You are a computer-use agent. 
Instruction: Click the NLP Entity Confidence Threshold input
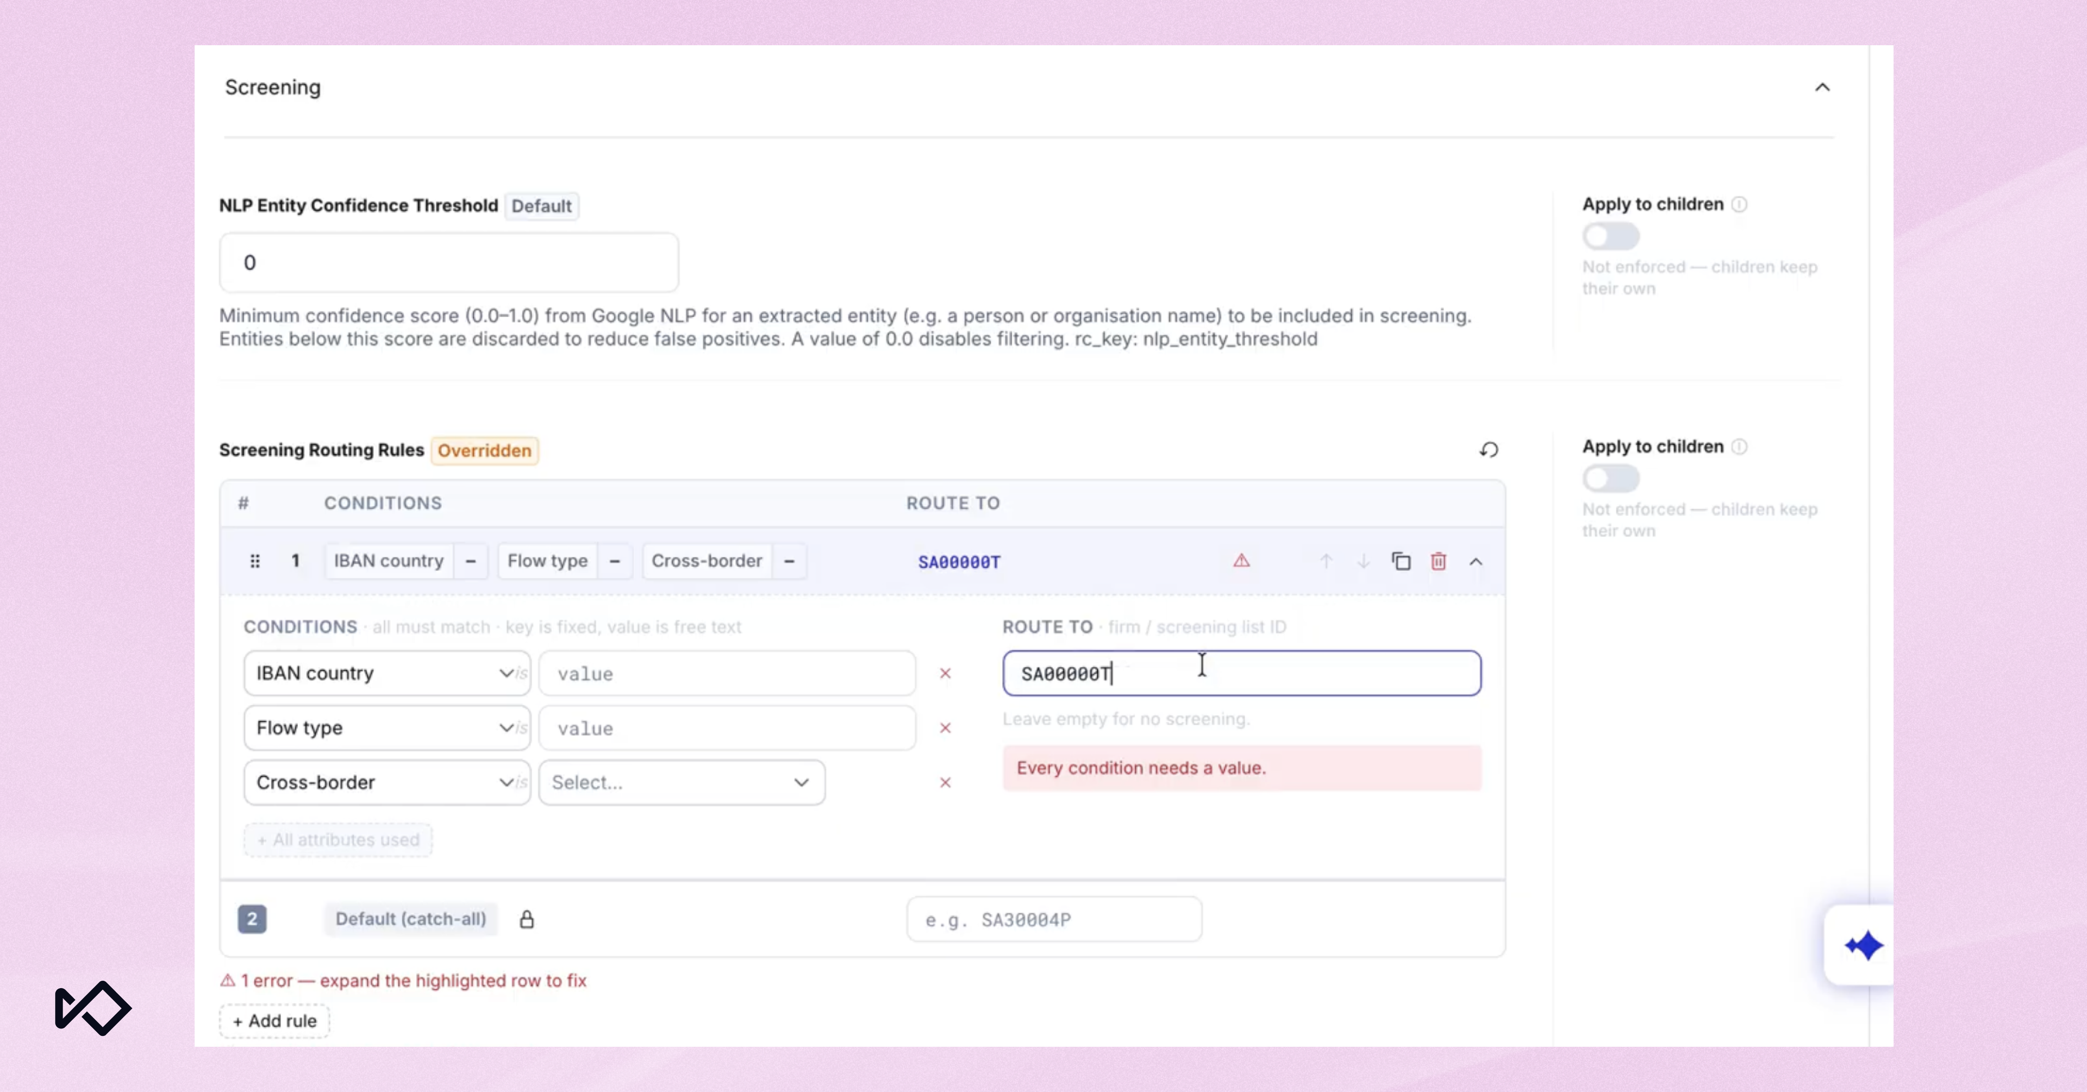click(449, 262)
